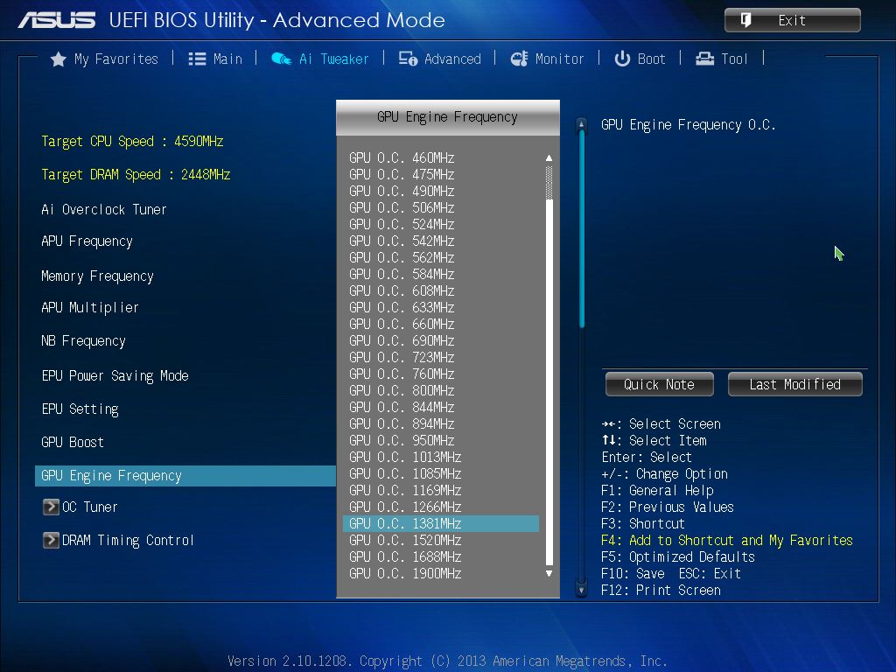Click the Ai Tweaker cloud icon
Image resolution: width=896 pixels, height=672 pixels.
pyautogui.click(x=281, y=59)
